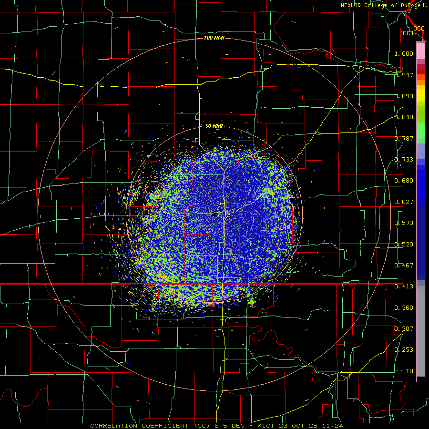Click the 0.893 legend value
The width and height of the screenshot is (429, 429).
404,96
